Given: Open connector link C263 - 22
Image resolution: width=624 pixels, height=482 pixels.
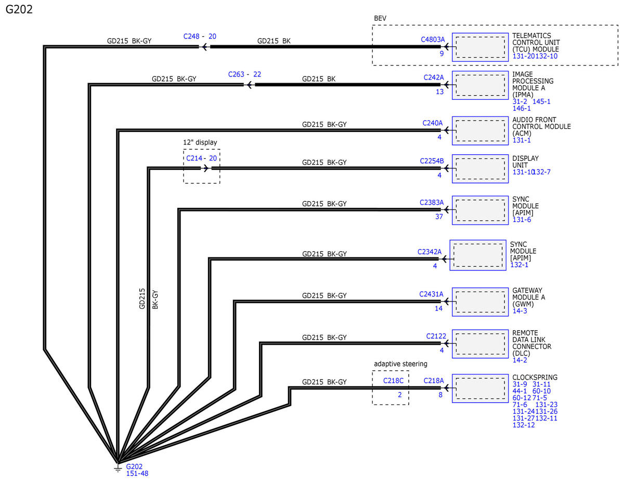Looking at the screenshot, I should [245, 74].
